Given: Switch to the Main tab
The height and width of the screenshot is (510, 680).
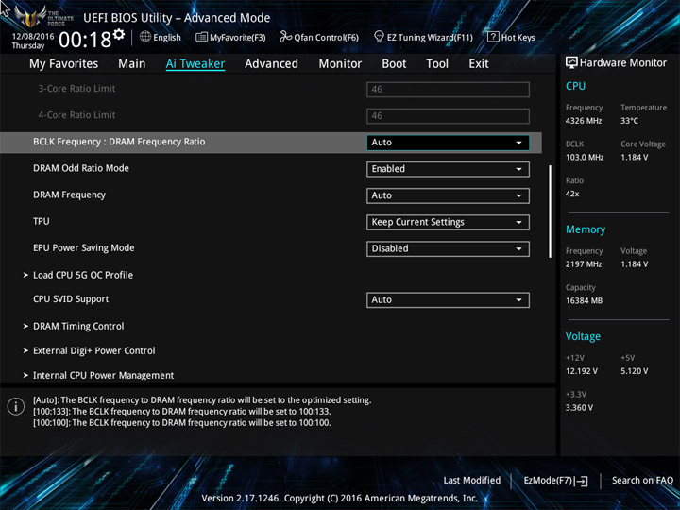Looking at the screenshot, I should (132, 64).
